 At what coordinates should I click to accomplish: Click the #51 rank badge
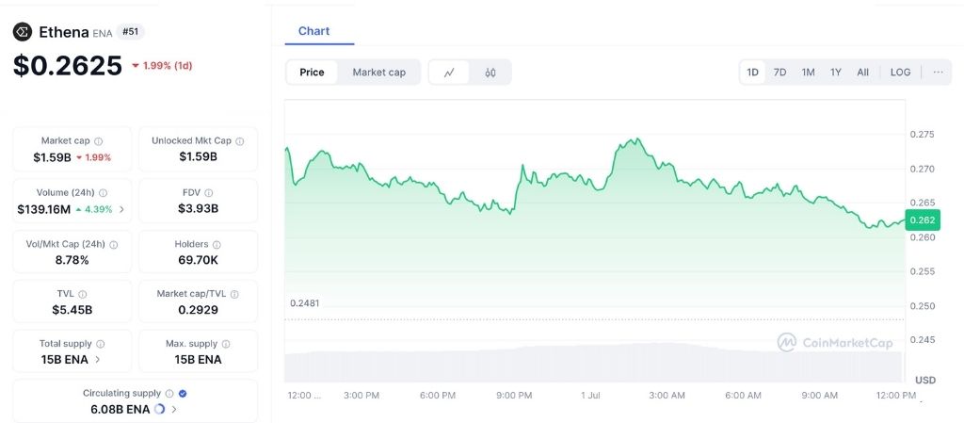coord(130,32)
